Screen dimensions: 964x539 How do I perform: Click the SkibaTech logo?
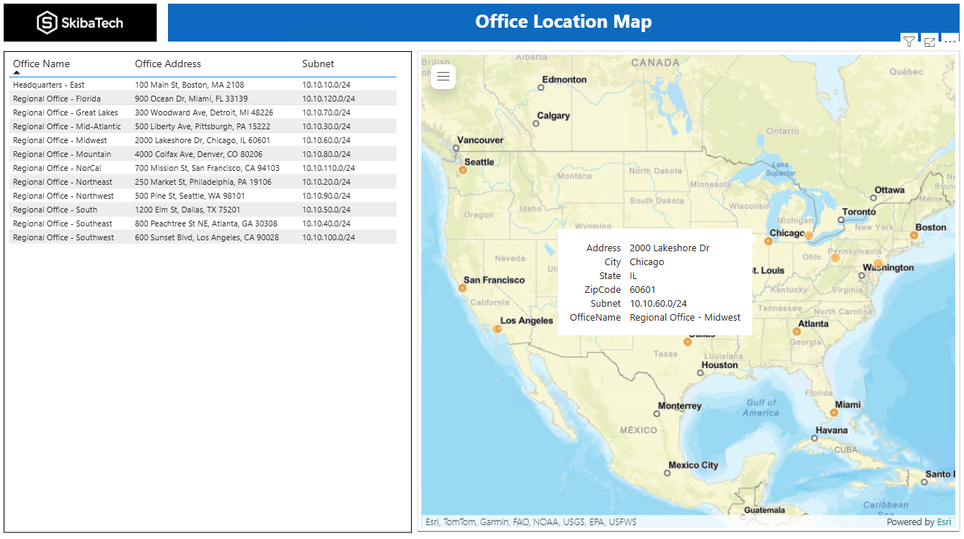(x=80, y=22)
